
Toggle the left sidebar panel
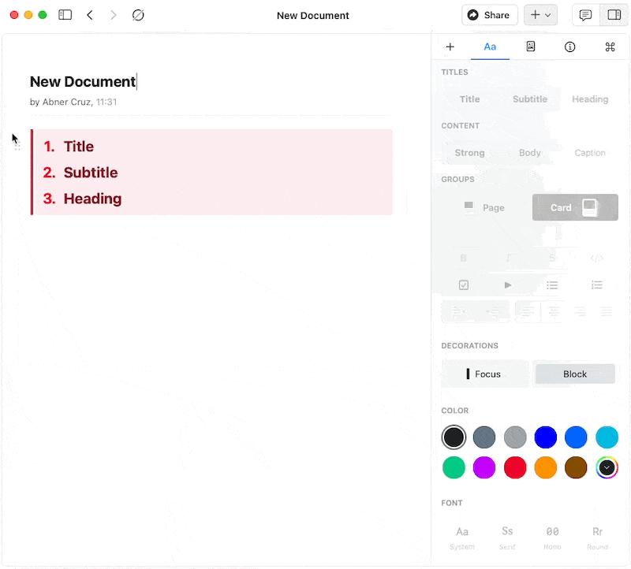[x=65, y=15]
